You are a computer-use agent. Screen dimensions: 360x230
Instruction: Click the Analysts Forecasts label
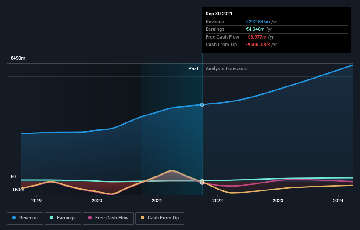(226, 68)
